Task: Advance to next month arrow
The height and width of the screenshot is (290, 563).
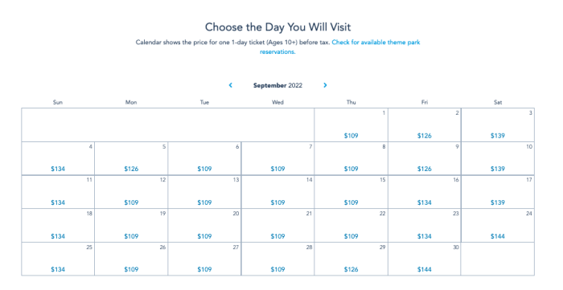Action: (x=325, y=85)
